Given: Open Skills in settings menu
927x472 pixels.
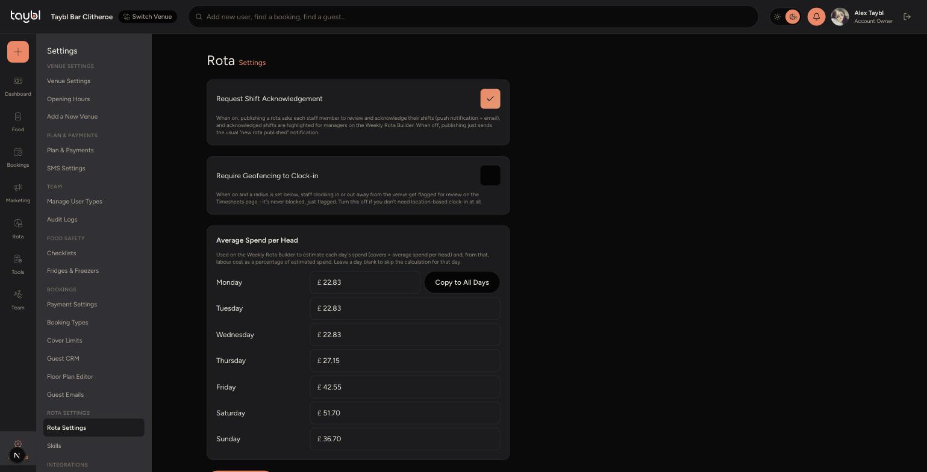Looking at the screenshot, I should pyautogui.click(x=54, y=446).
